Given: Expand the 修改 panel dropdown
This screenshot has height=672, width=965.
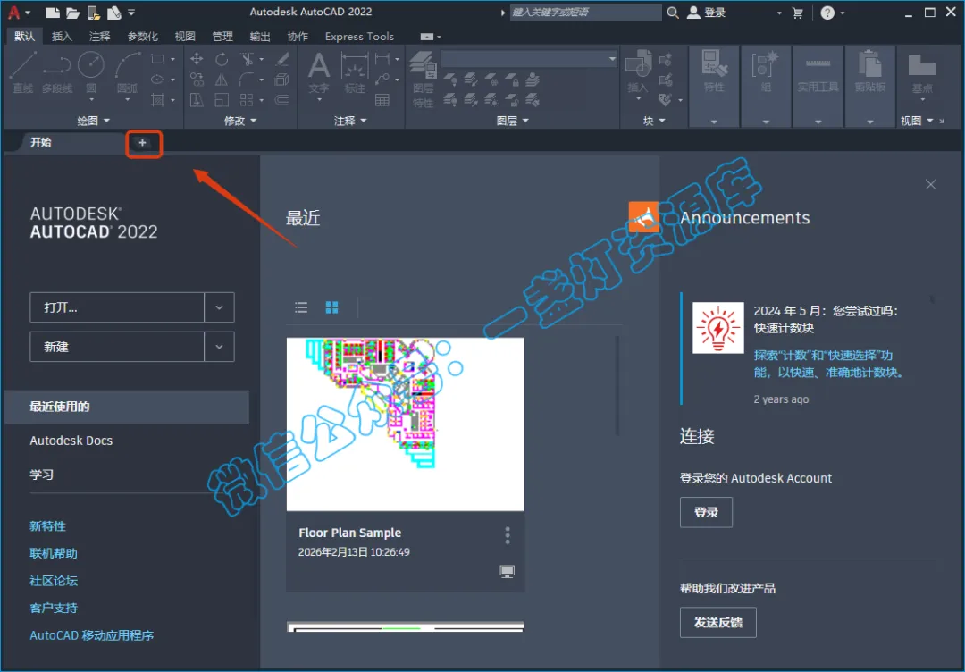Looking at the screenshot, I should pyautogui.click(x=240, y=121).
